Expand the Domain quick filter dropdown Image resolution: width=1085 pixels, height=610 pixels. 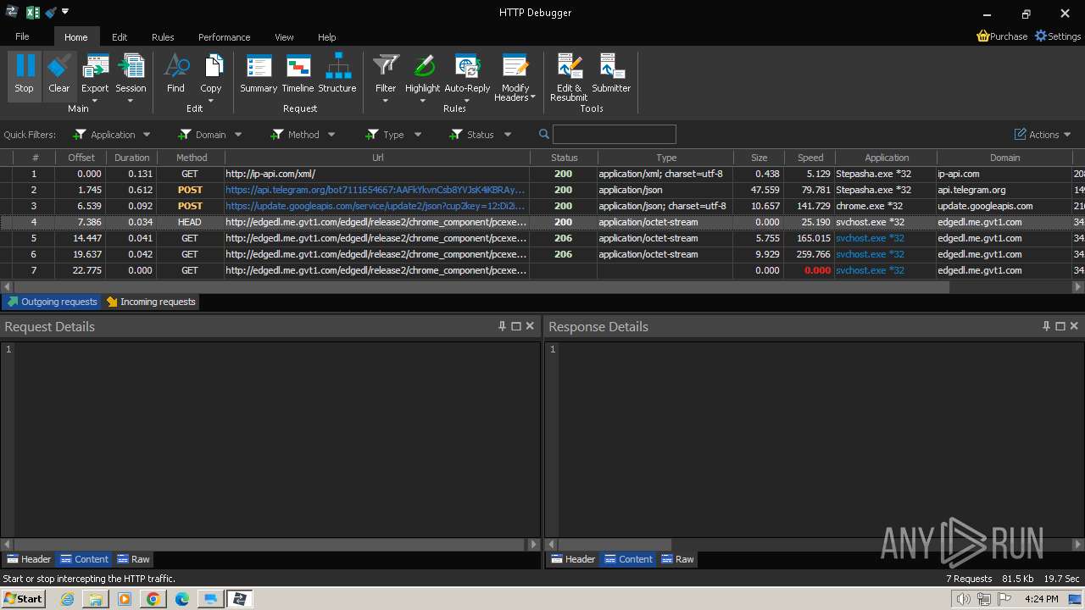pyautogui.click(x=238, y=135)
